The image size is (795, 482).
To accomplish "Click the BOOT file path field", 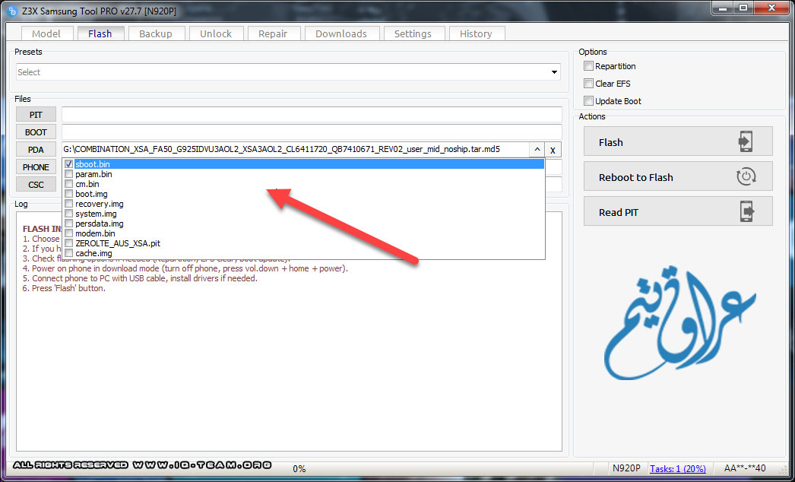I will click(x=312, y=132).
